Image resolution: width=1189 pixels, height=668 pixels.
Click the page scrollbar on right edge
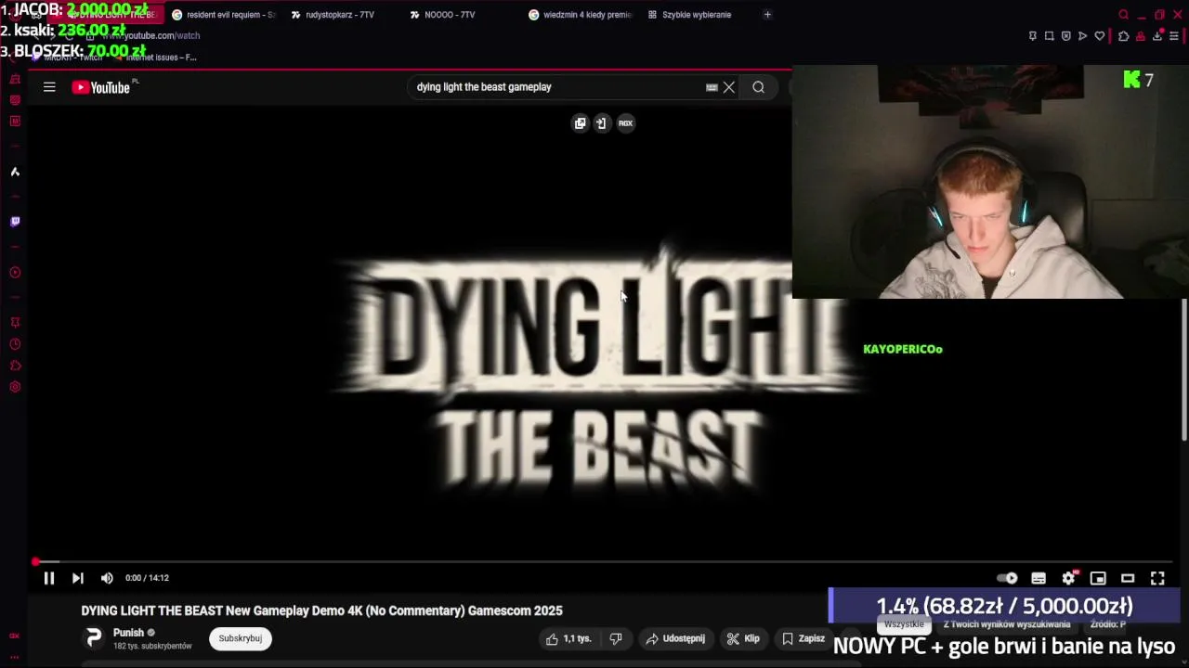[x=1183, y=371]
